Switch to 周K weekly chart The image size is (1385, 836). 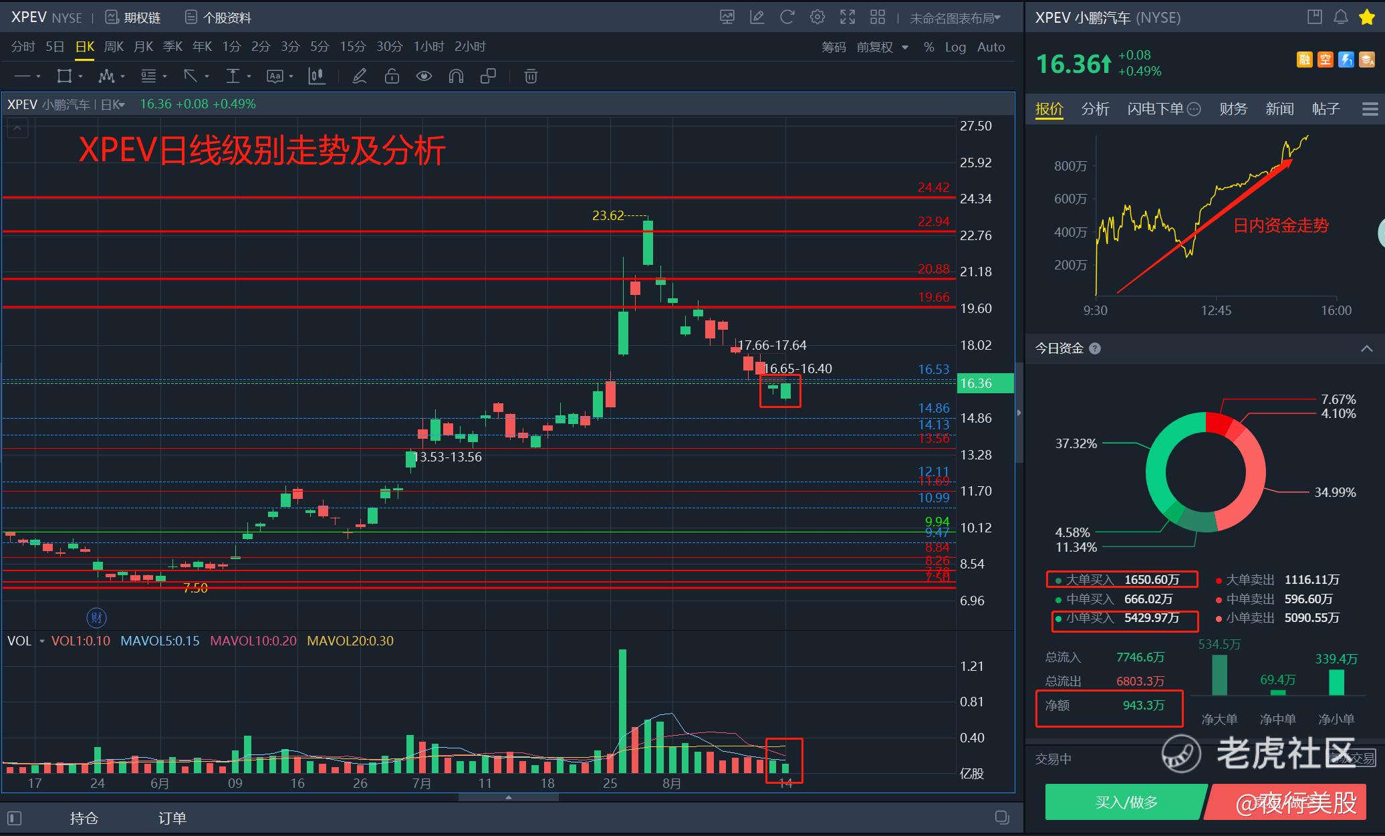tap(114, 46)
